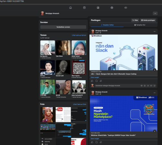Click the emoji icon in the comment box
The image size is (162, 145).
pos(145,85)
